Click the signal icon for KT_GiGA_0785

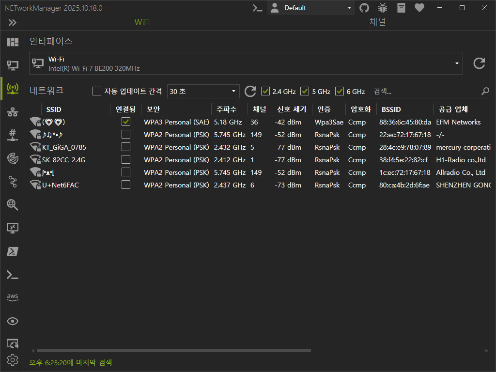click(x=35, y=147)
